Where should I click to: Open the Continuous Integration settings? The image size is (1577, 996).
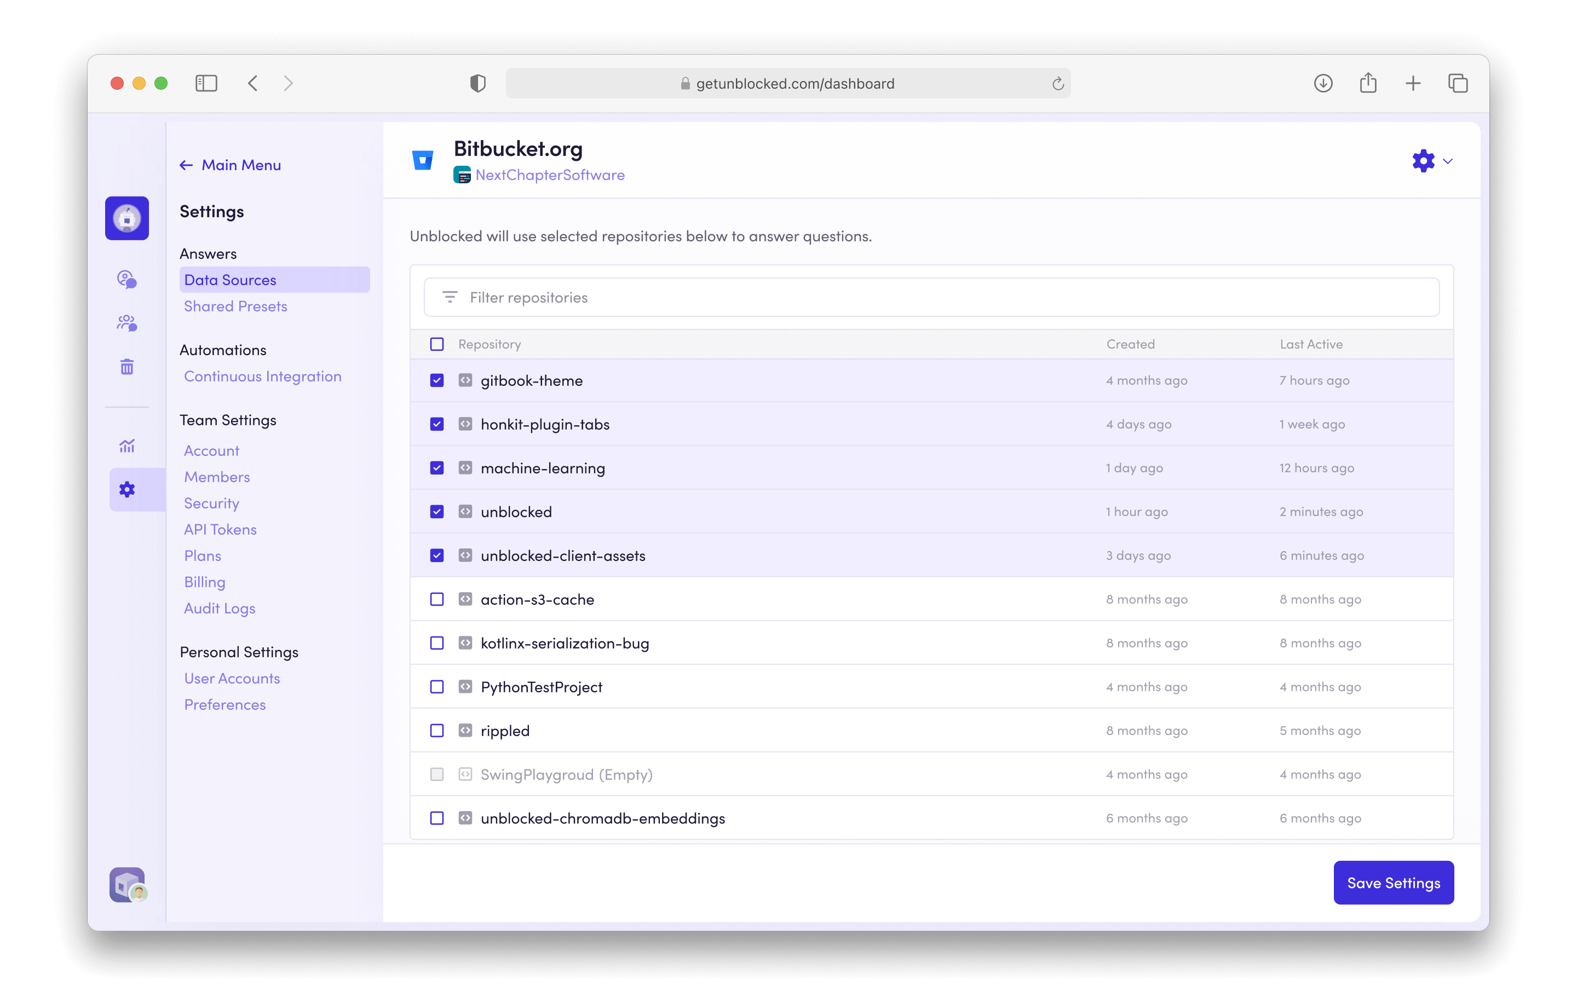pos(263,377)
